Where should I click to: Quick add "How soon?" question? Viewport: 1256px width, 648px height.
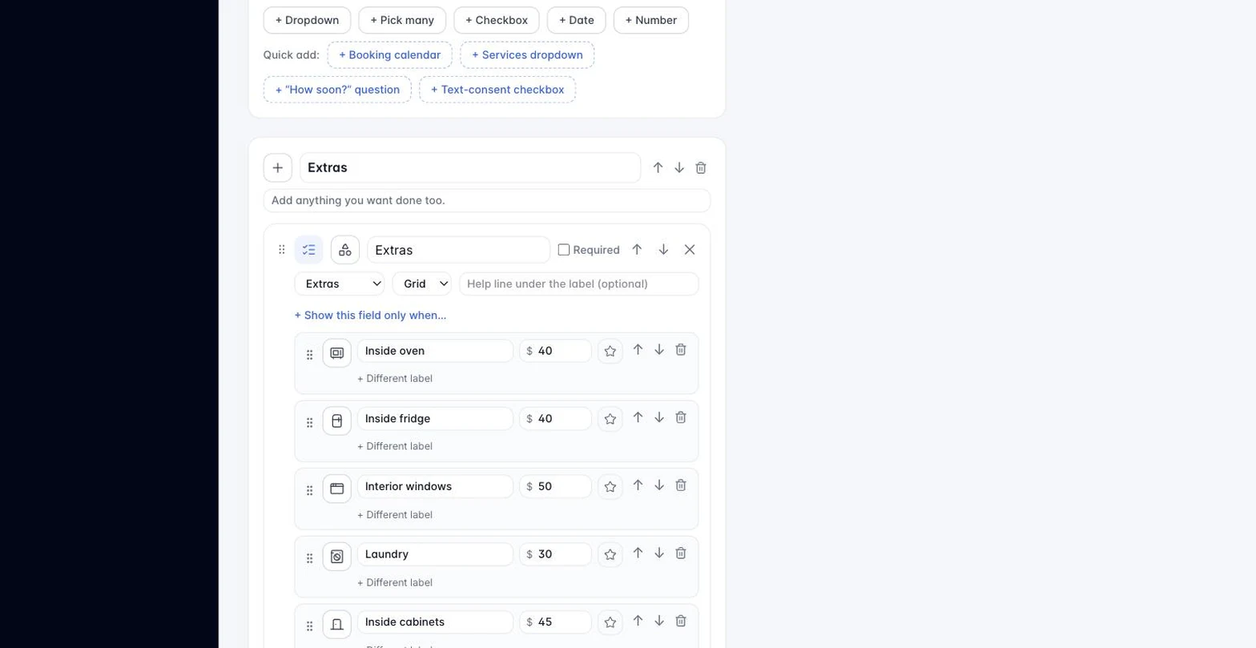click(x=337, y=90)
